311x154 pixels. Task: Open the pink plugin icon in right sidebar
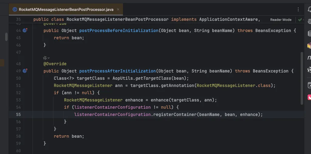[309, 97]
